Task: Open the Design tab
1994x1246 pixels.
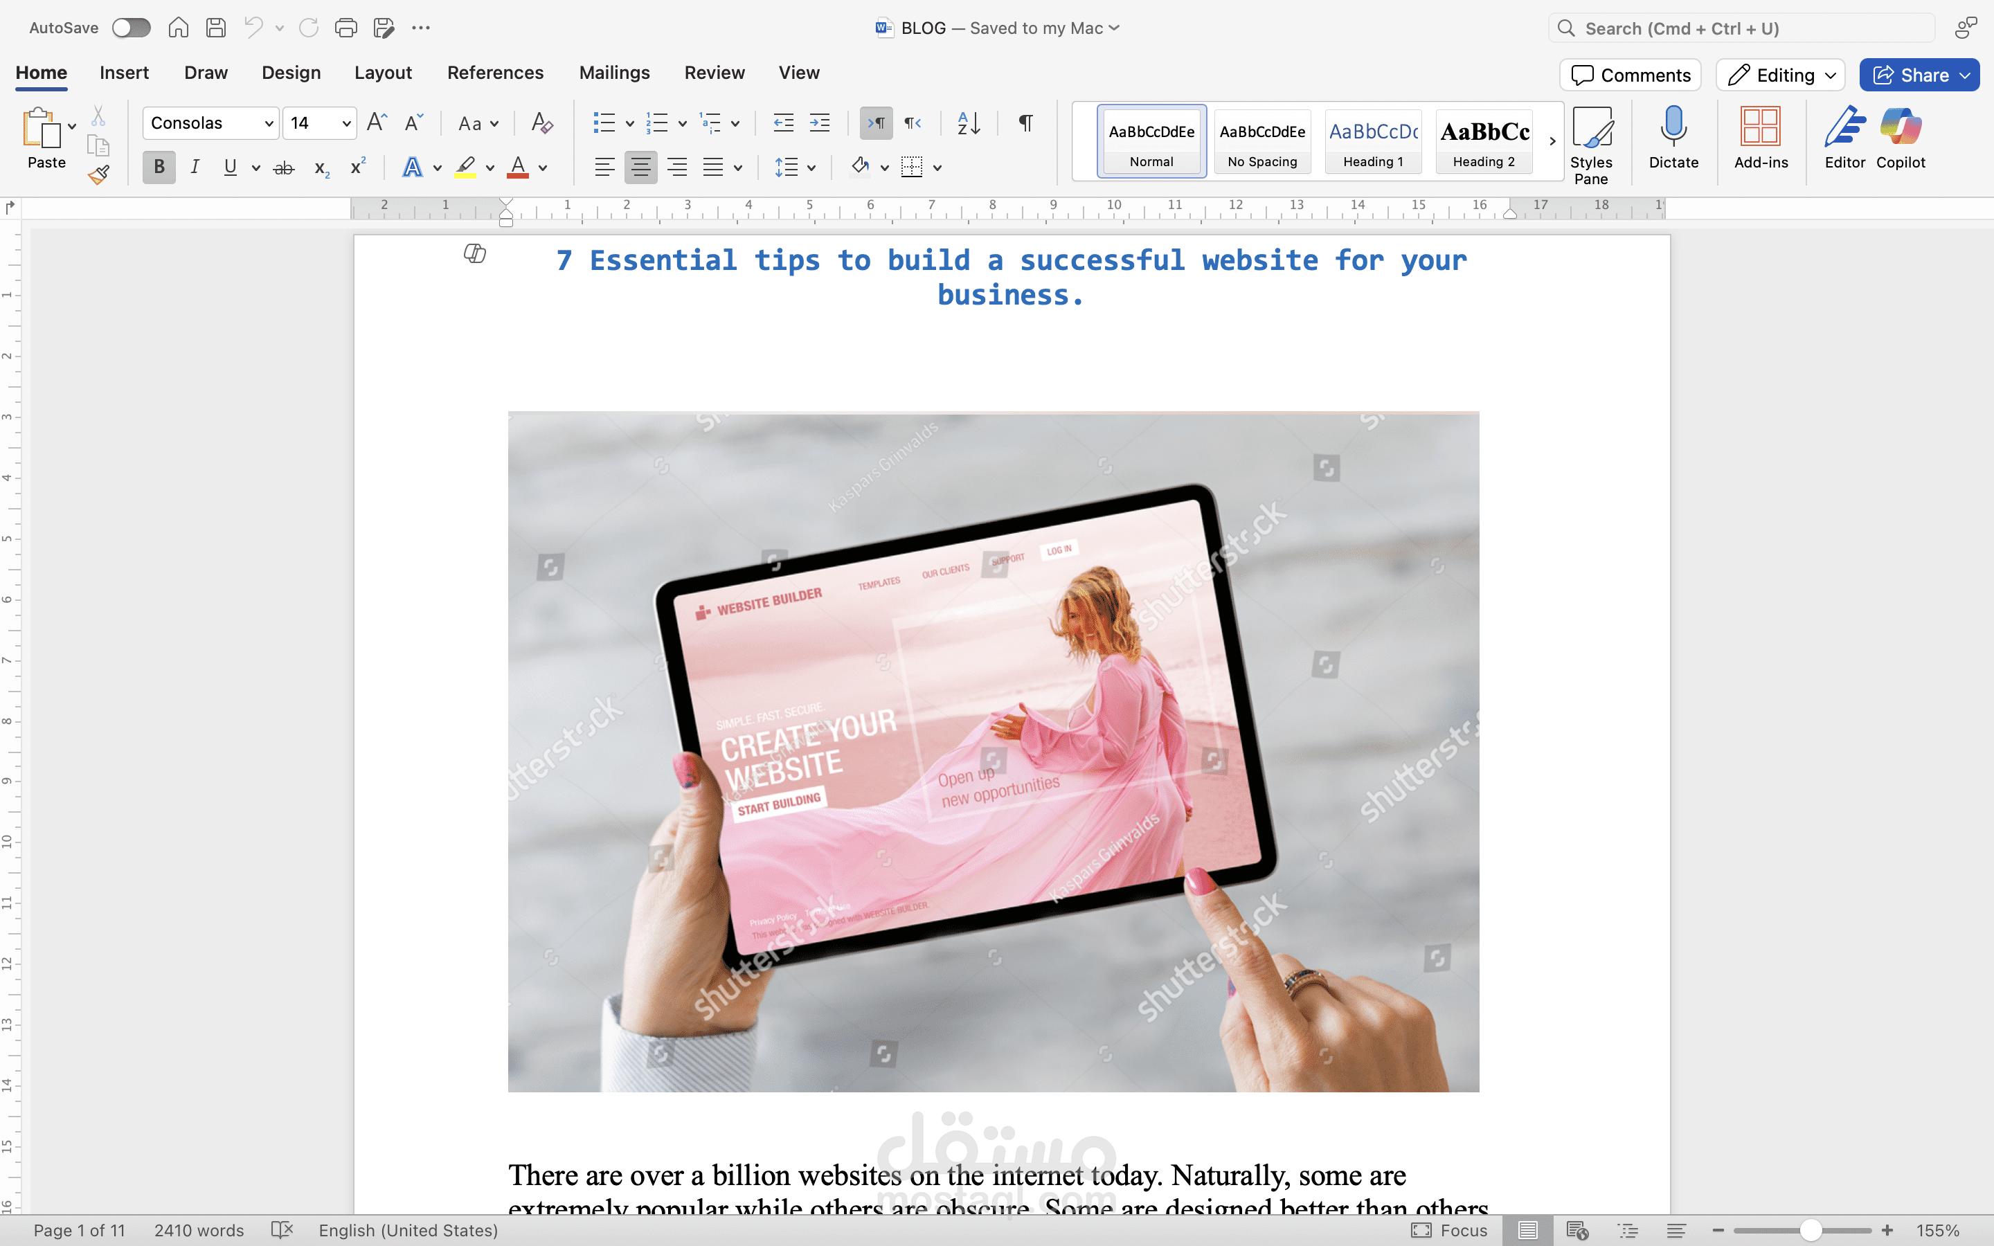Action: point(291,73)
